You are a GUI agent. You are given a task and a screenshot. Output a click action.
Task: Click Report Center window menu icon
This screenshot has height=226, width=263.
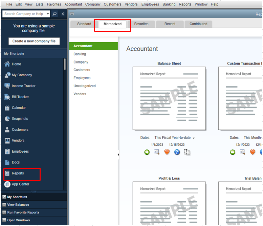click(72, 14)
